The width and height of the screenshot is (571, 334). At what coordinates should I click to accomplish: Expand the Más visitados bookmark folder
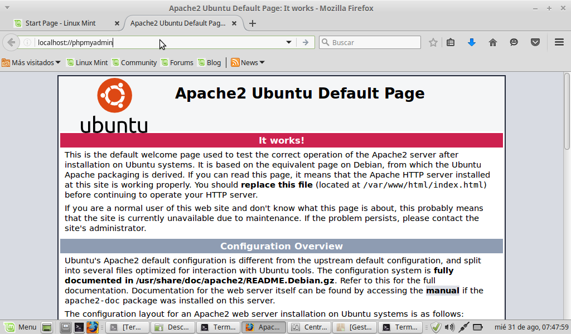[x=31, y=62]
